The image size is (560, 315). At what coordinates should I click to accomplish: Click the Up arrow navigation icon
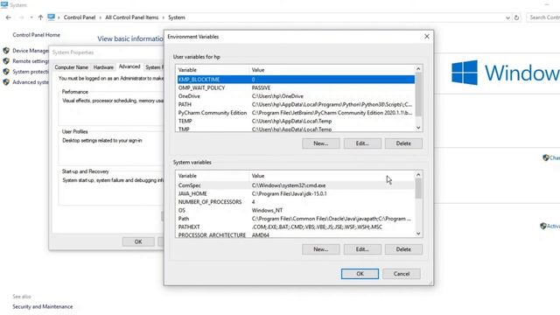[40, 17]
